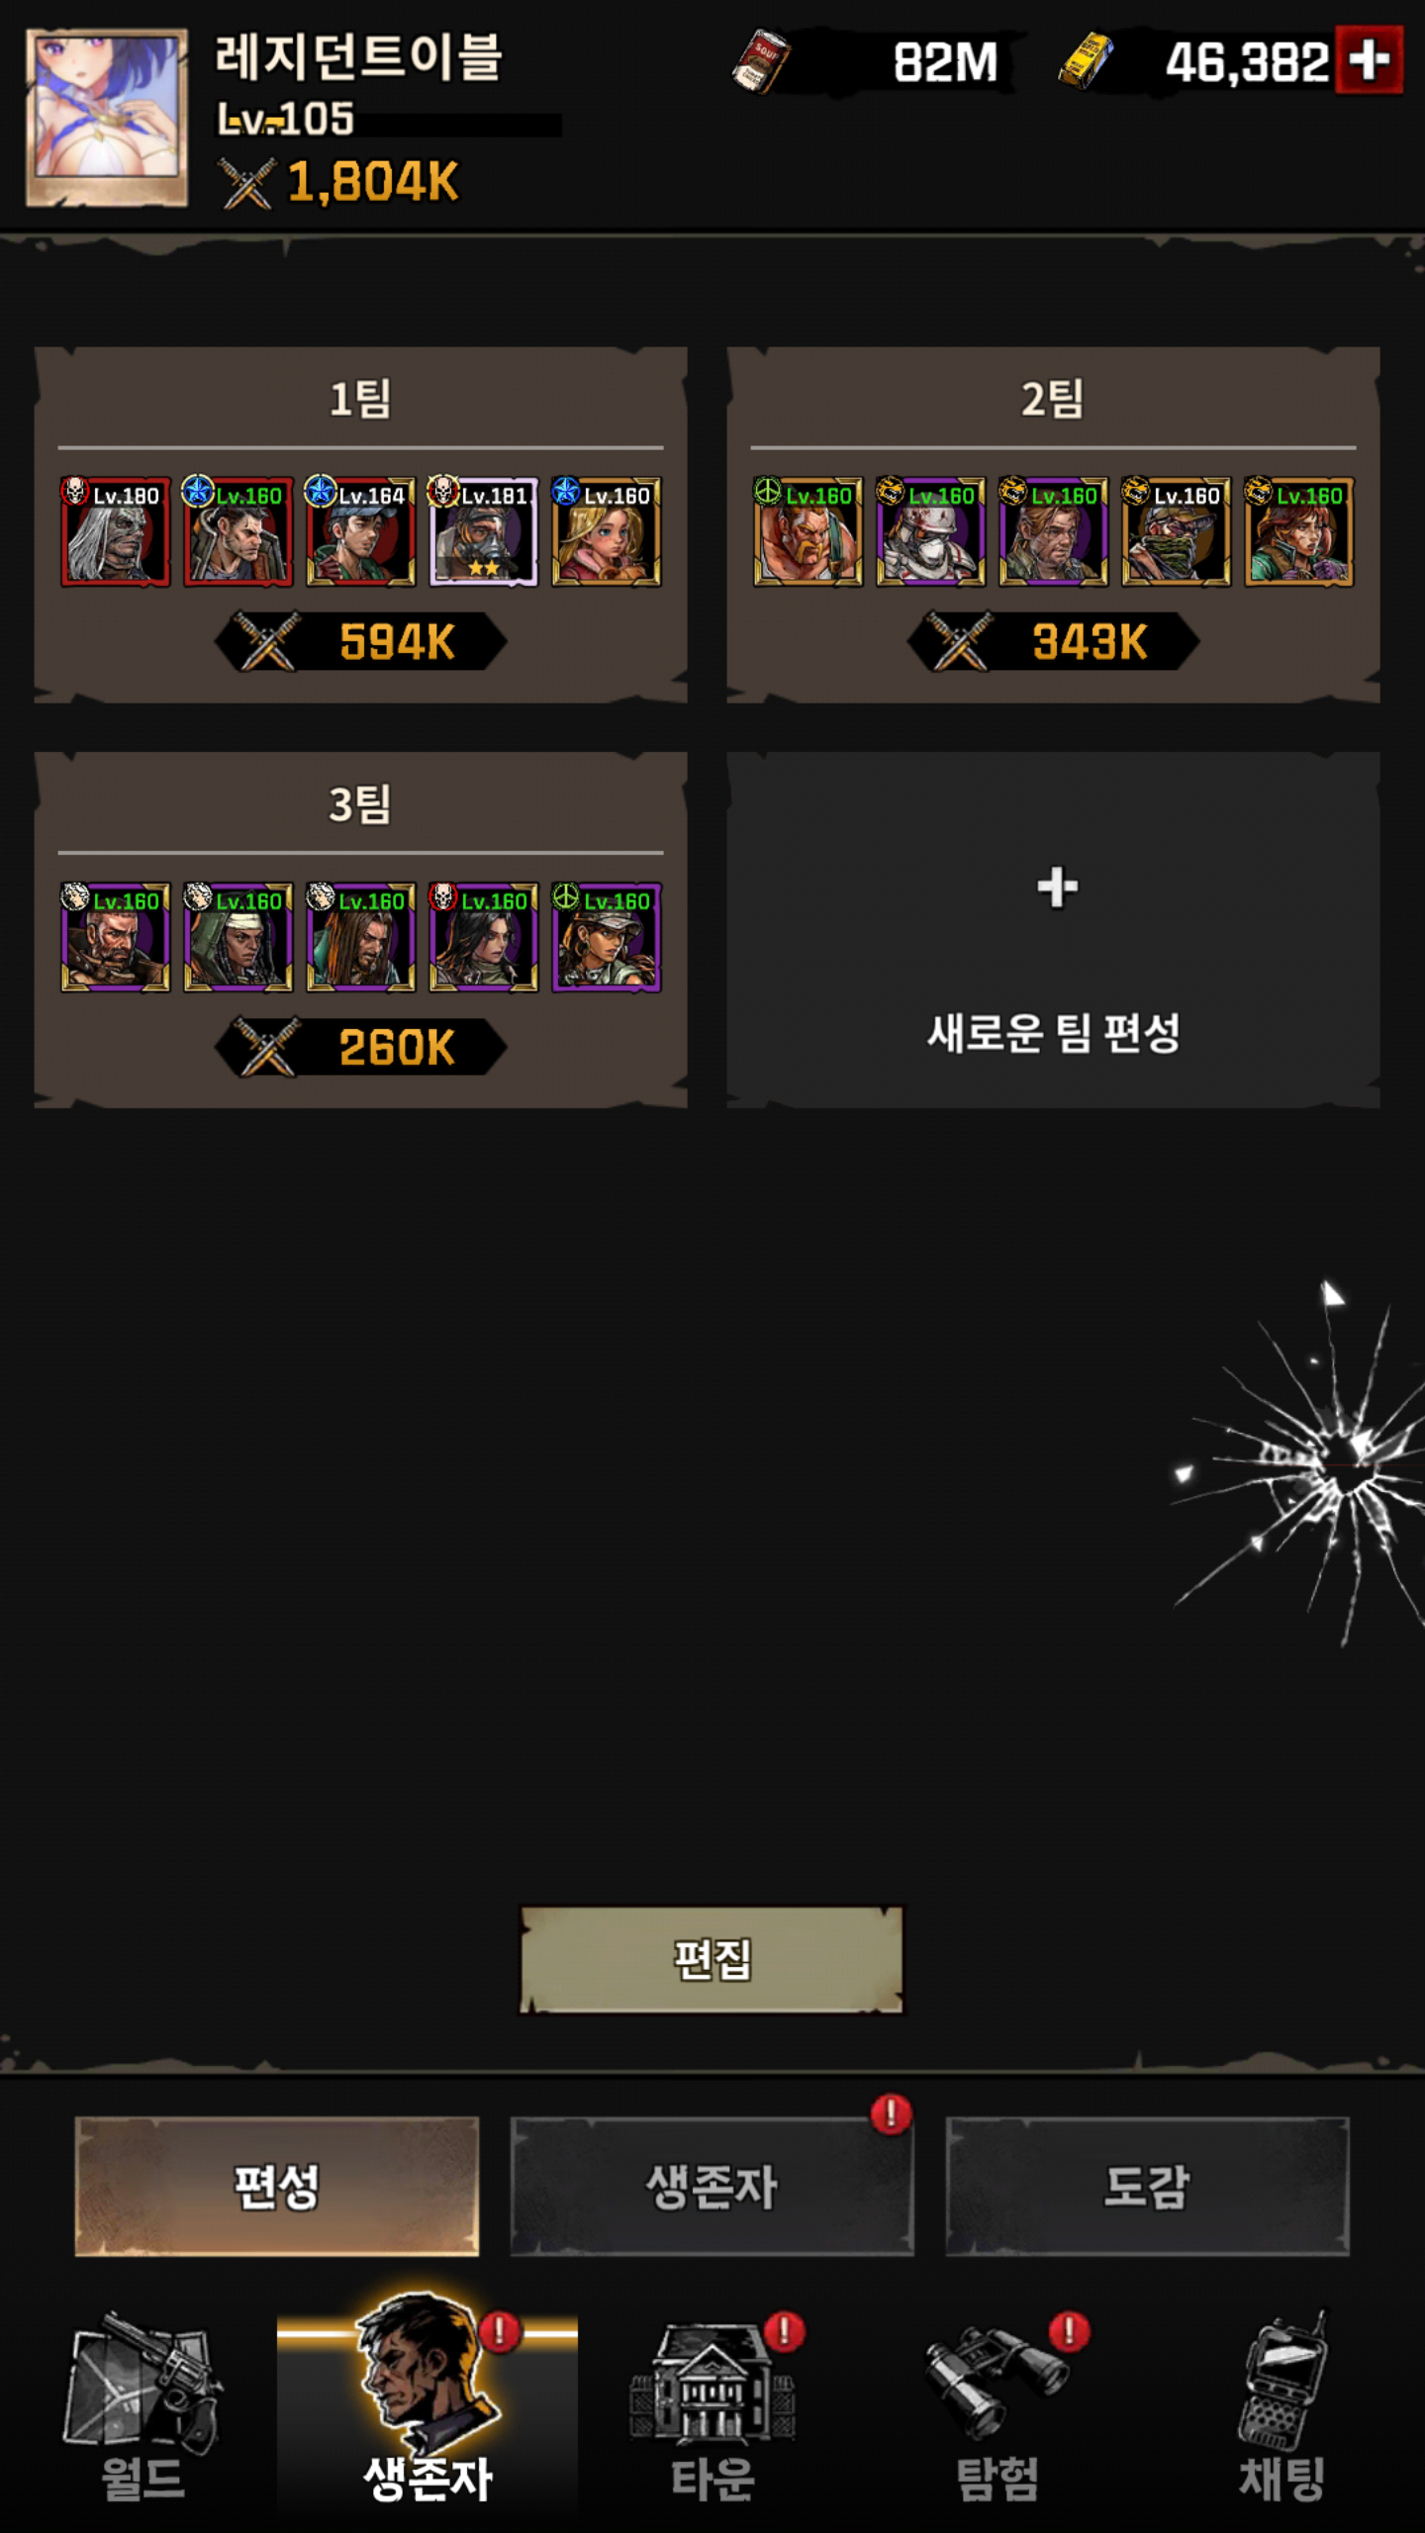Tap the Lv.180 white-haired survivor portrait
Screen dimensions: 1425x2533
[115, 531]
